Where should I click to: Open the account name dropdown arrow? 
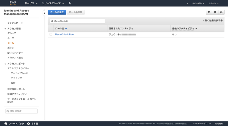[x=188, y=3]
